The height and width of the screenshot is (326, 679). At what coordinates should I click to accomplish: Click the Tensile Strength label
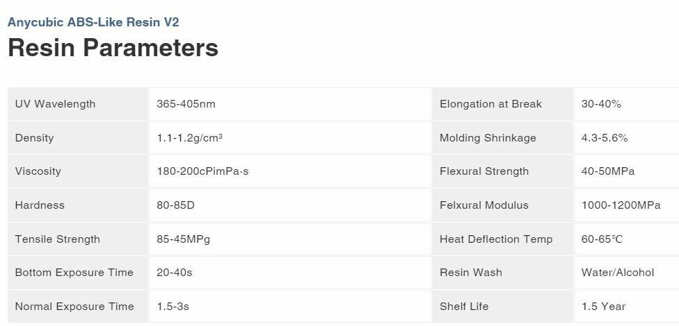58,239
